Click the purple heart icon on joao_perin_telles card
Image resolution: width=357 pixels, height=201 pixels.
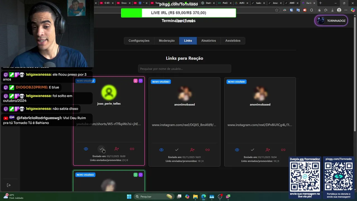click(x=141, y=81)
